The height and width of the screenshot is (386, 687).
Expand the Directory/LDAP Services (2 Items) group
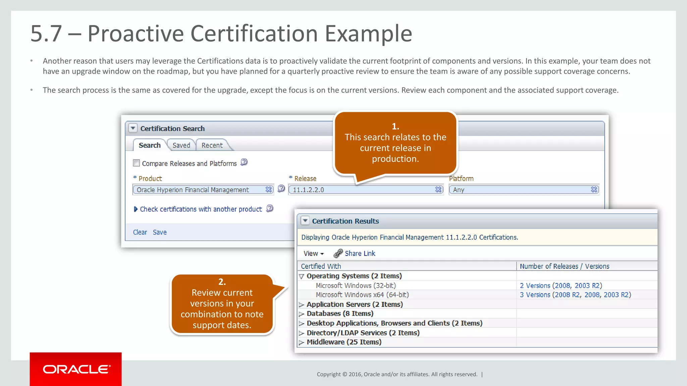(301, 333)
